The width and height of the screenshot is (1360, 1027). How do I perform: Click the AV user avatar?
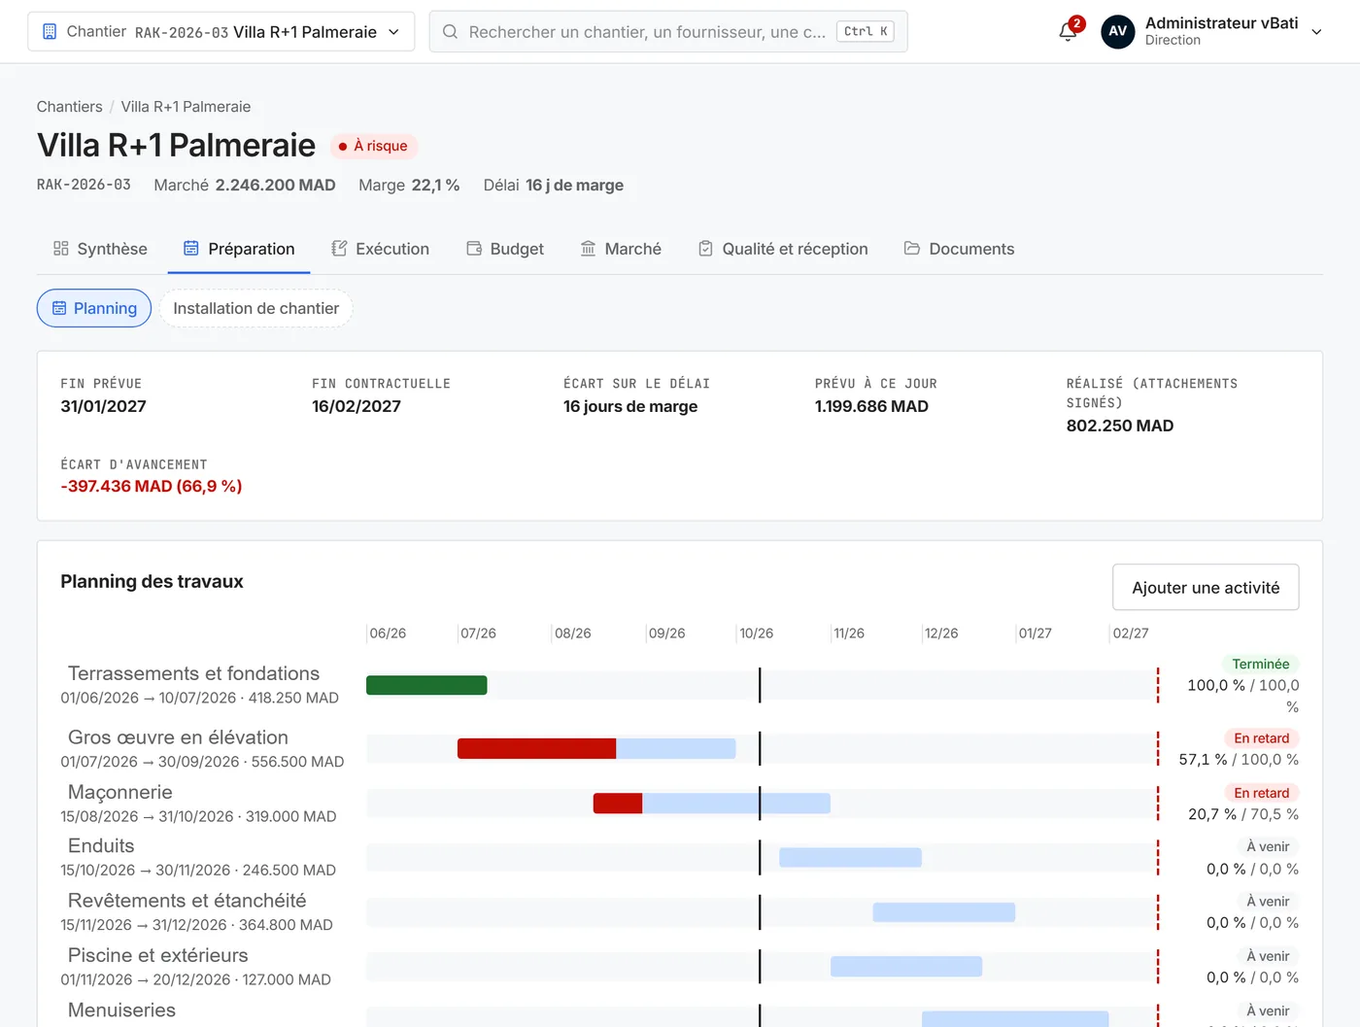1117,31
